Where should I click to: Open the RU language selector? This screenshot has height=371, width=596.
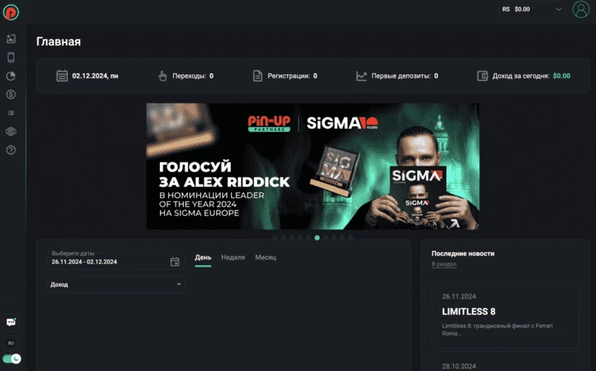point(11,343)
